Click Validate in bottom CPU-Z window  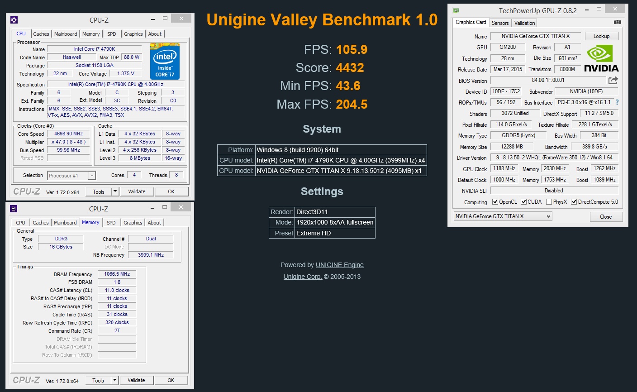click(x=136, y=380)
